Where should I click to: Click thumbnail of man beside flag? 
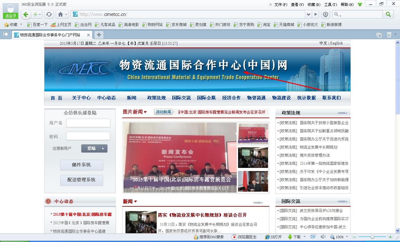pos(253,181)
